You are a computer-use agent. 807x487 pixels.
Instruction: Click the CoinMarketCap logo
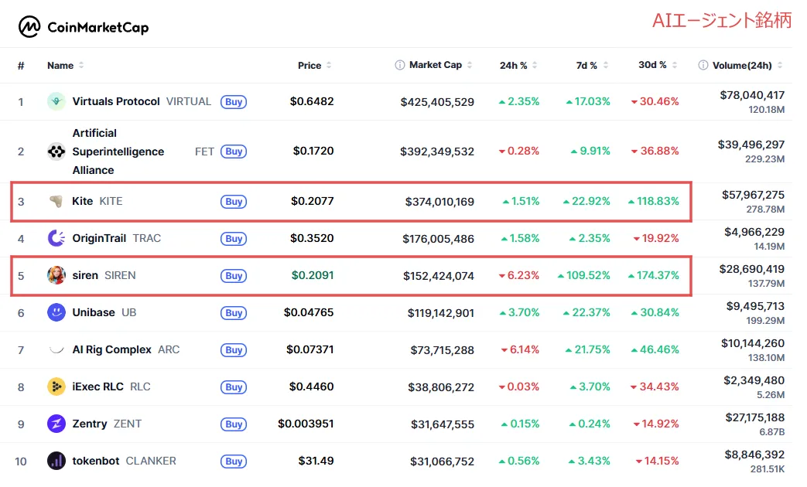pos(83,28)
